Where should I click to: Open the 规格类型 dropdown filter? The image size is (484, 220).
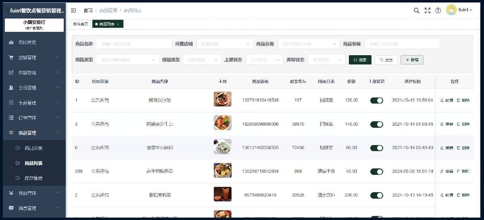[x=202, y=60]
